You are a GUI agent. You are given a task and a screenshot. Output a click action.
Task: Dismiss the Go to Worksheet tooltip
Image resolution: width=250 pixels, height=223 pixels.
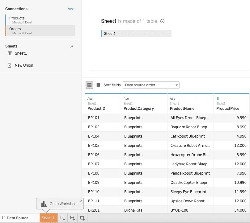81,200
